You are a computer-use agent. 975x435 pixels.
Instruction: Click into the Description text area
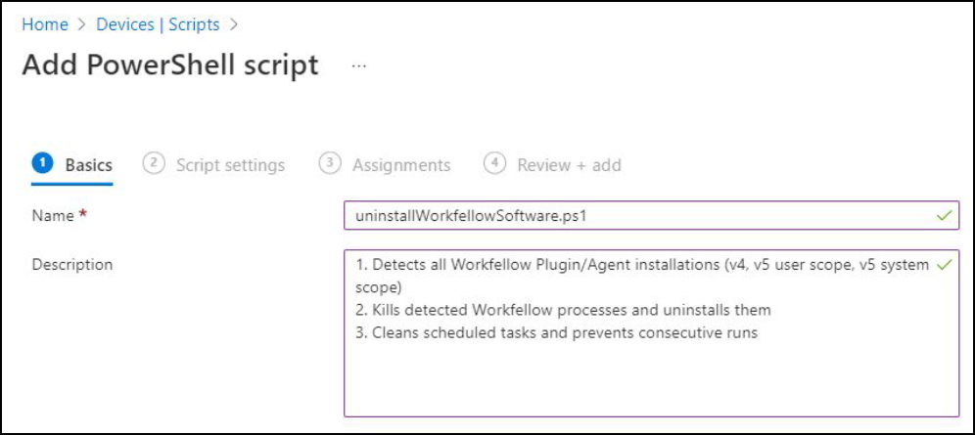pos(651,333)
